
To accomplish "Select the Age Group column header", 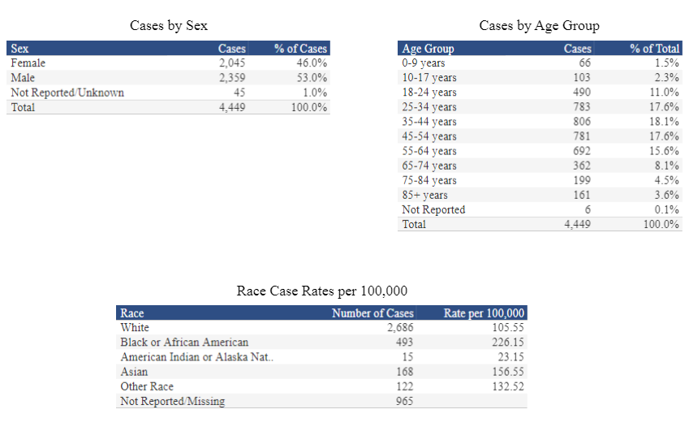I will (x=428, y=49).
